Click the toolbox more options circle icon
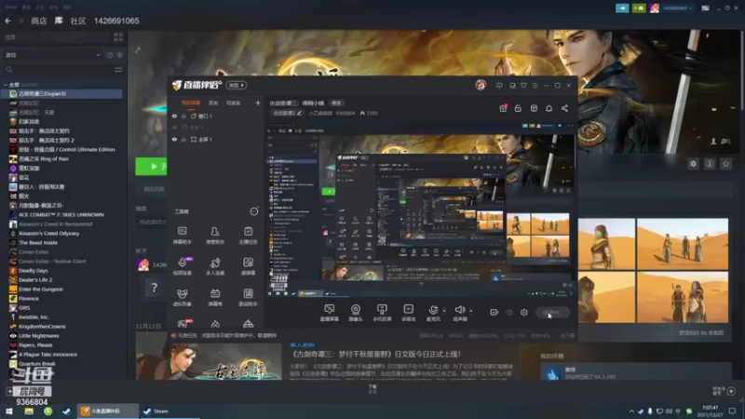This screenshot has width=745, height=419. tap(254, 211)
